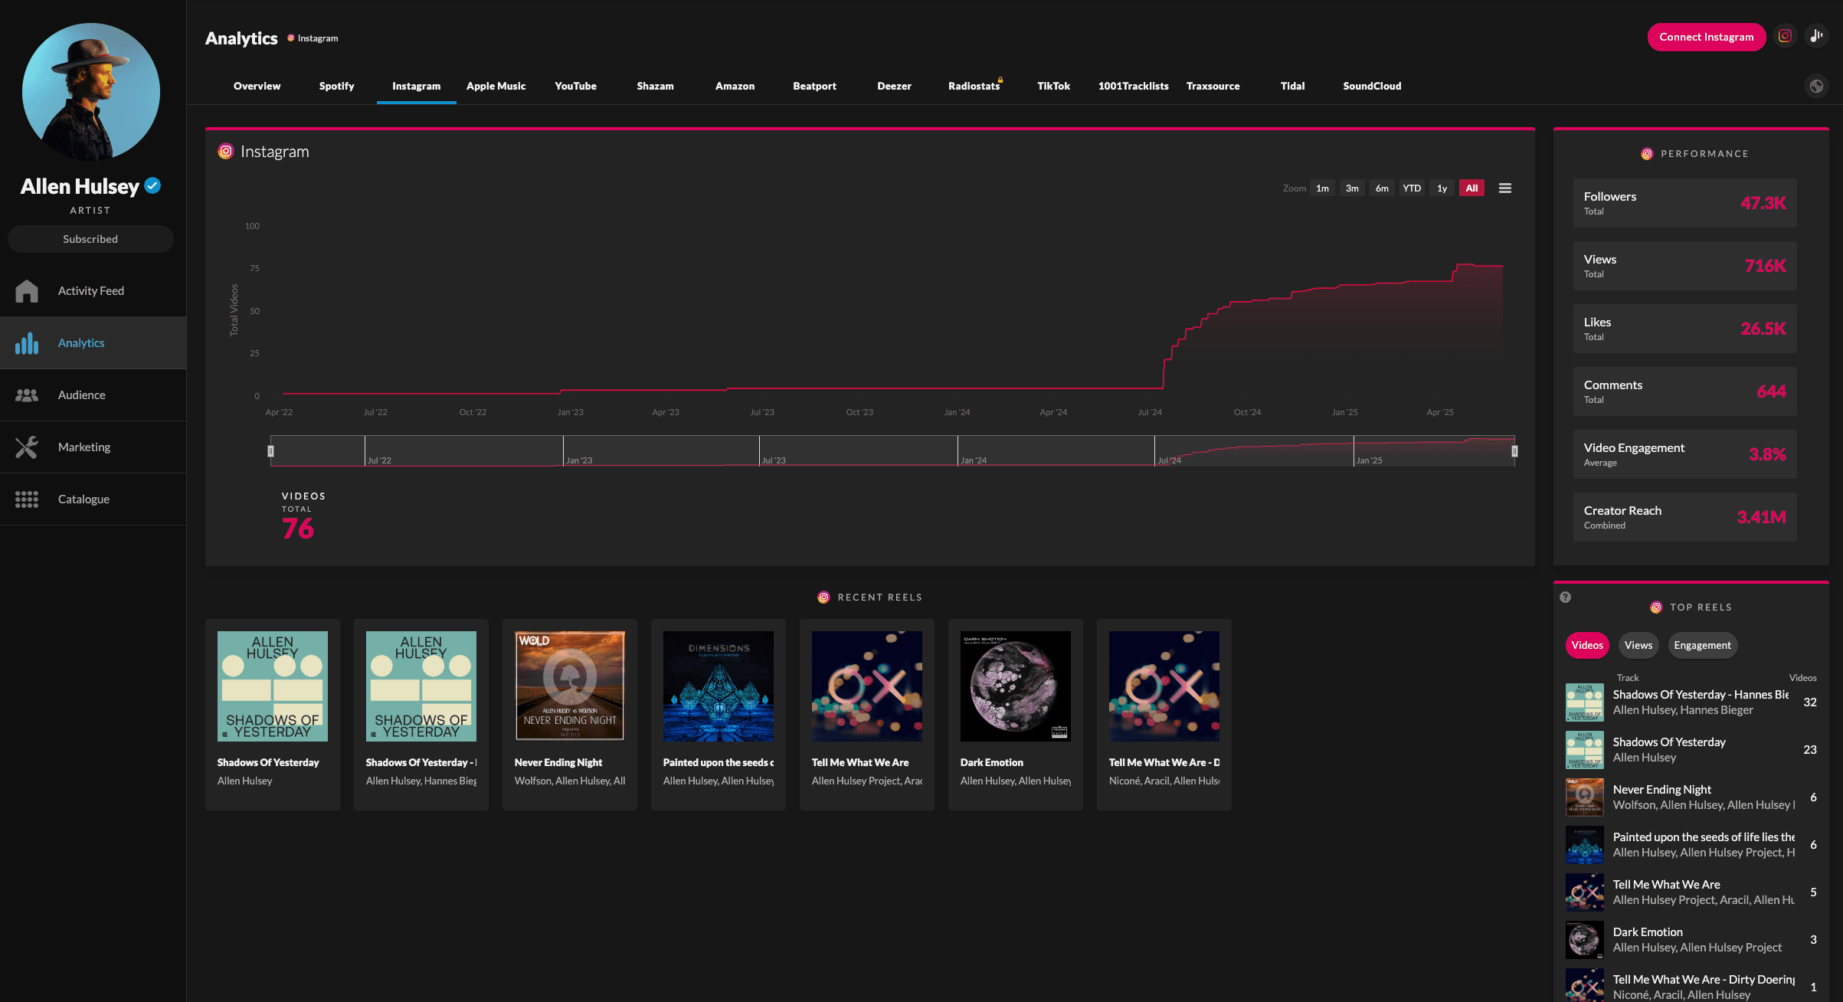Select the Analytics bar-chart icon in sidebar

[x=27, y=343]
